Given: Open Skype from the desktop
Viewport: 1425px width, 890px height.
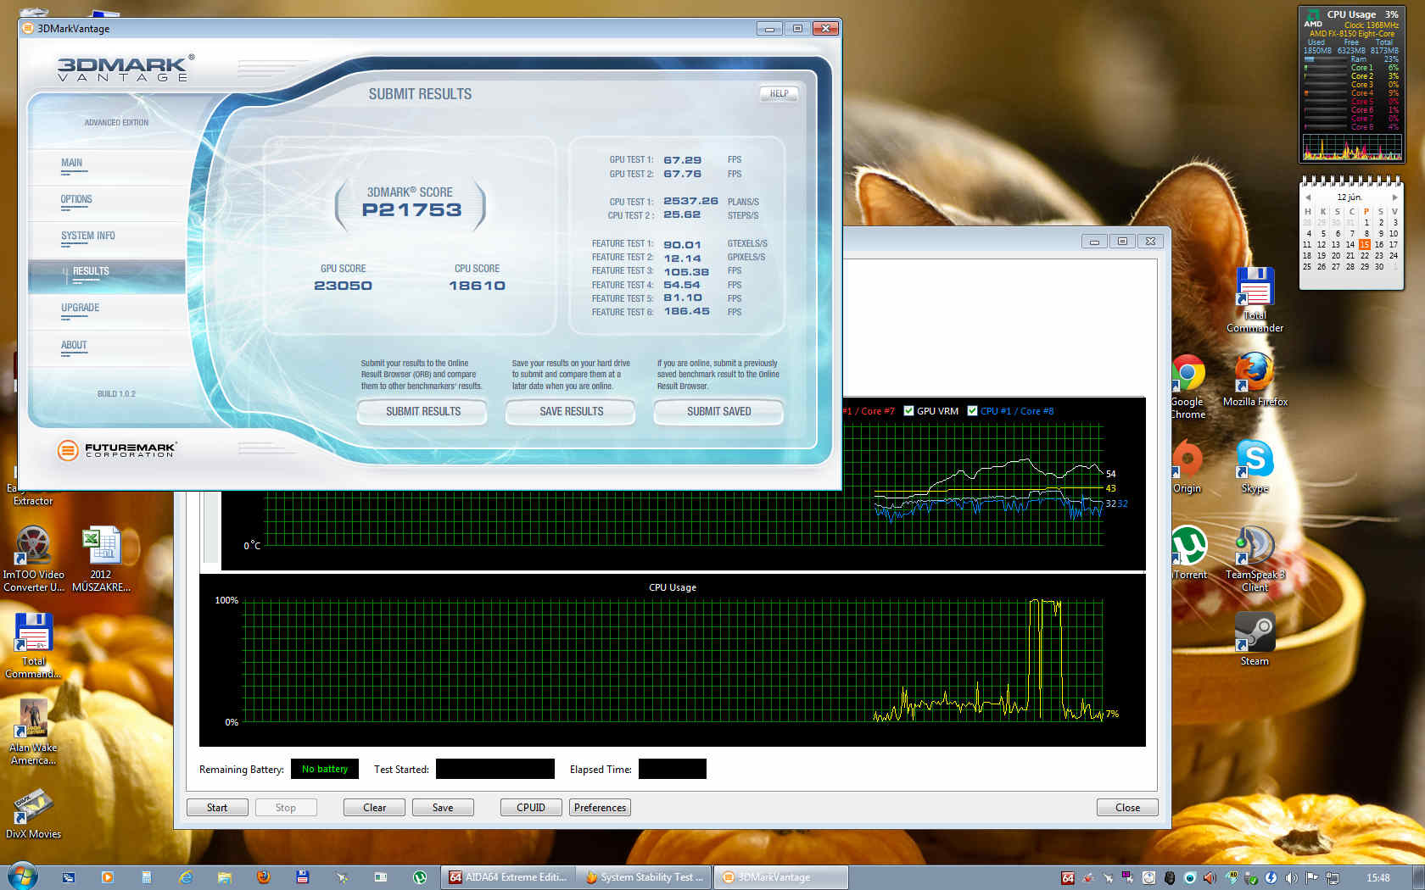Looking at the screenshot, I should pyautogui.click(x=1255, y=465).
